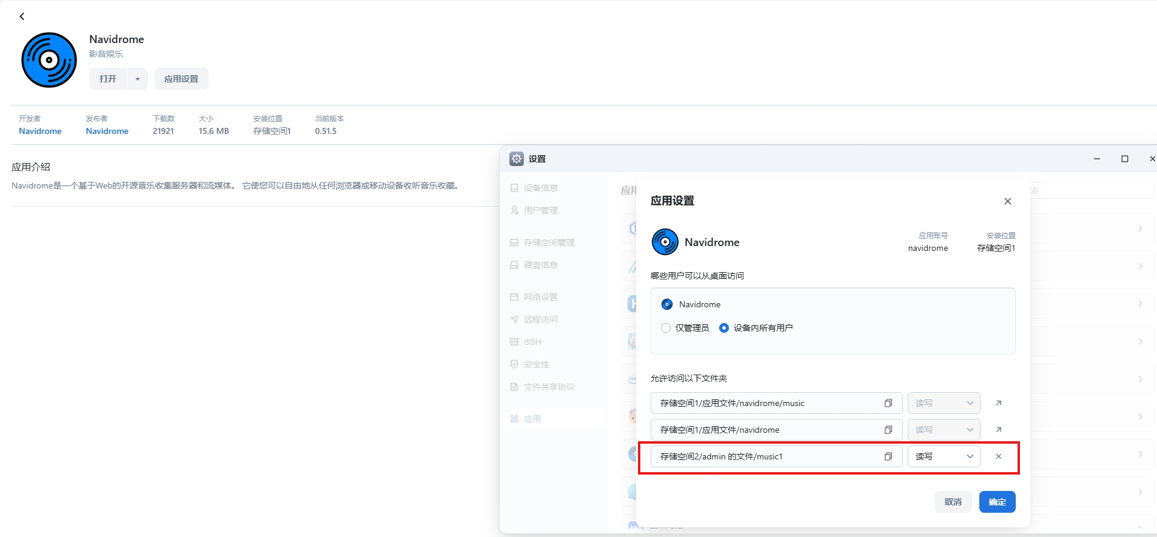This screenshot has height=537, width=1157.
Task: Select 应用 in settings sidebar
Action: [554, 419]
